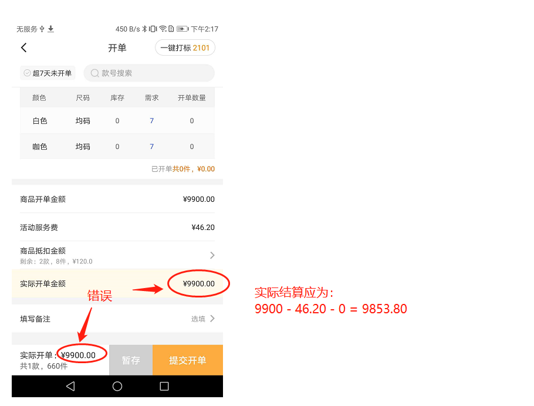Select the 活动服务费 ¥46.20 value

coord(203,228)
